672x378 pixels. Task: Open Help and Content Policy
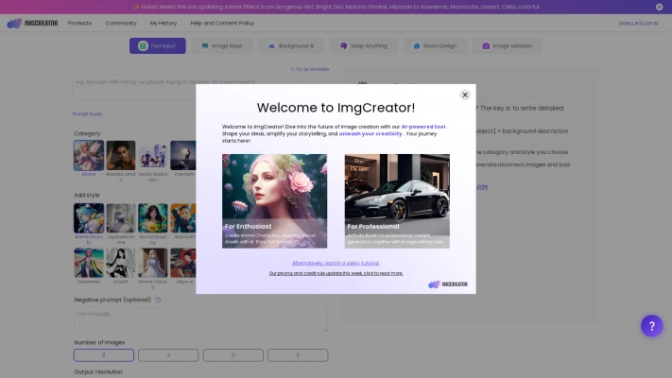[222, 23]
